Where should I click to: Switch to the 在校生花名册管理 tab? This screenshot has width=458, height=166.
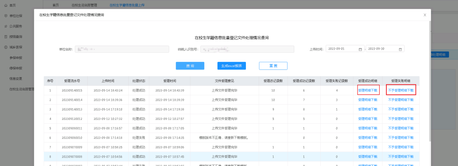[x=84, y=5]
